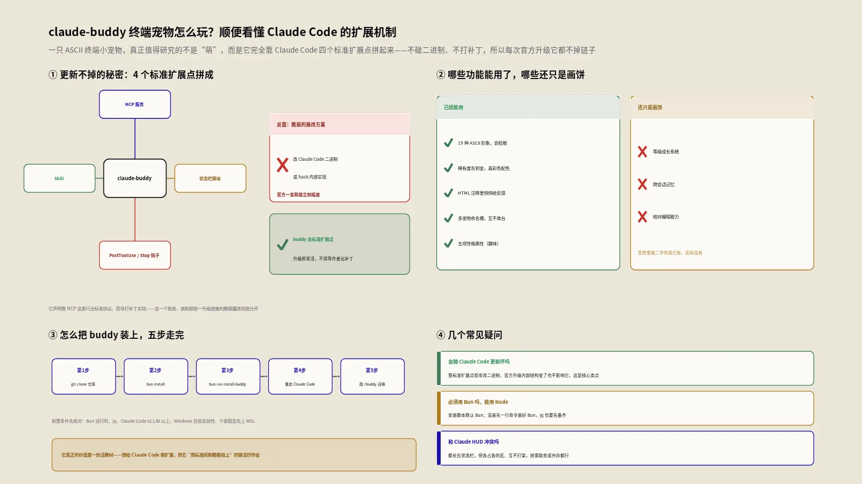Select the central 'claude-buddy' node
Image resolution: width=862 pixels, height=484 pixels.
[135, 178]
